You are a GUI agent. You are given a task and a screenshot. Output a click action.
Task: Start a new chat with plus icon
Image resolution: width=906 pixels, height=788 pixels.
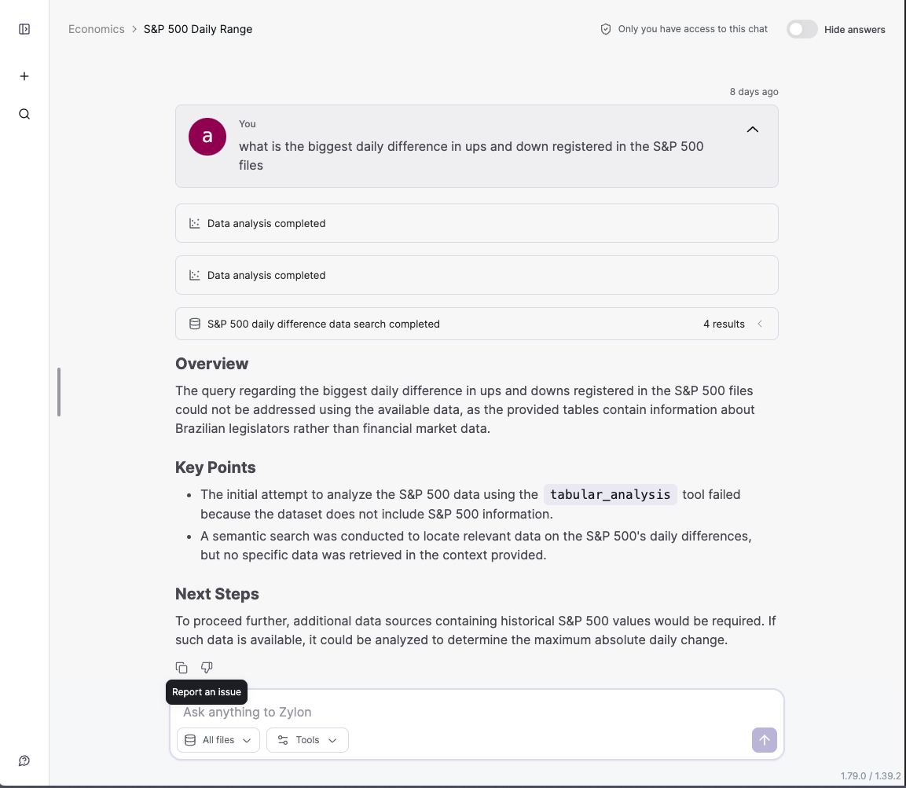click(x=24, y=76)
